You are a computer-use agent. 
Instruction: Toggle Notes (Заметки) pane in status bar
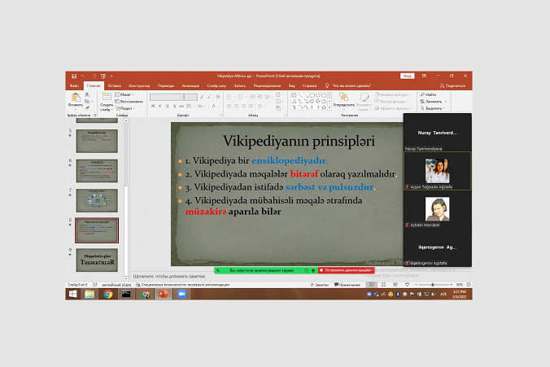319,285
